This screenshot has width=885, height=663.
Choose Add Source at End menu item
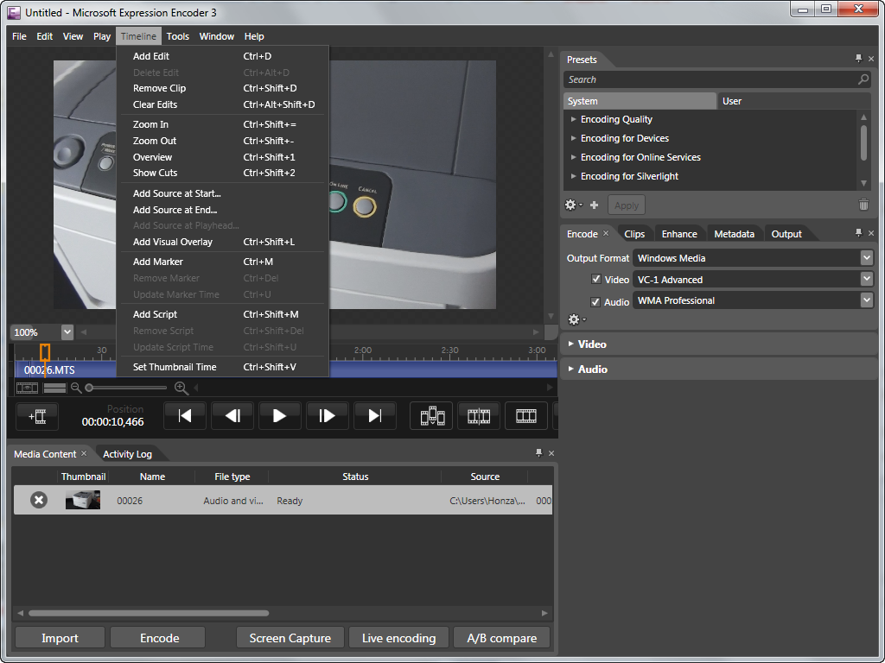(222, 210)
